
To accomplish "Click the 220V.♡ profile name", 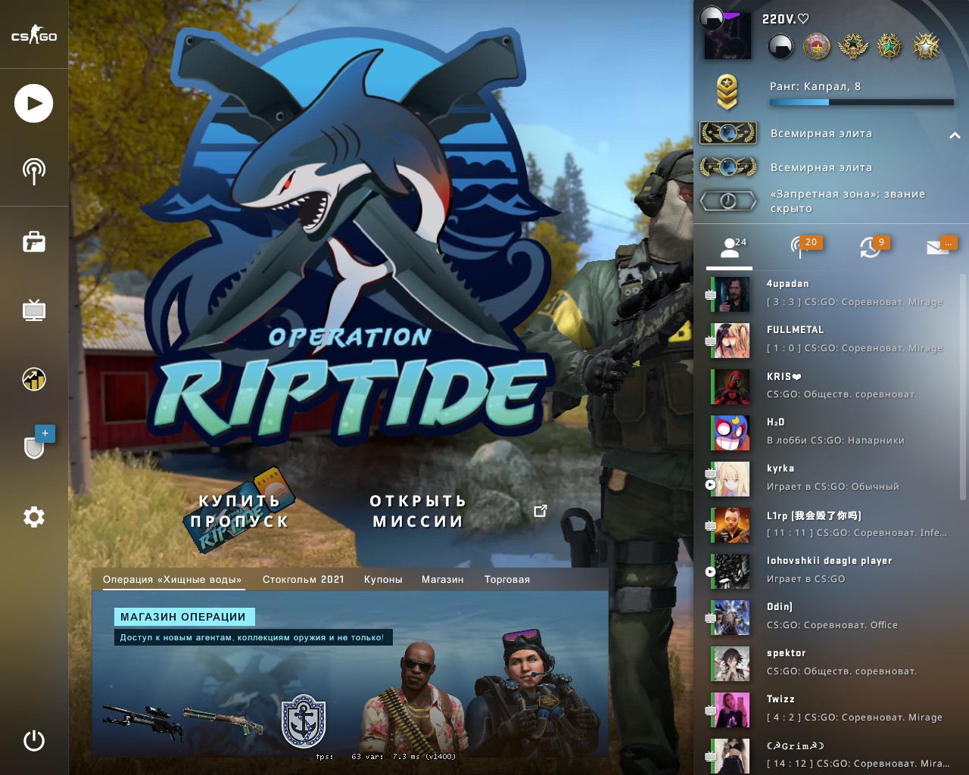I will (786, 19).
